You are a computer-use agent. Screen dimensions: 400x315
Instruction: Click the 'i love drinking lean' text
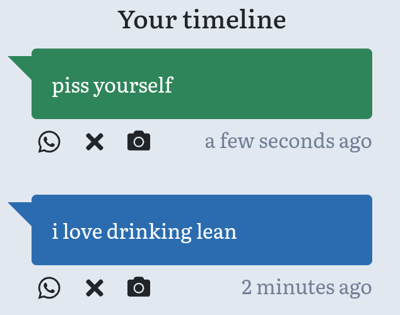(x=144, y=232)
